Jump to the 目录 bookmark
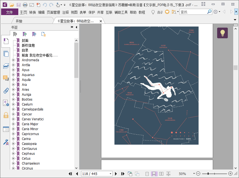Viewport: 239px width, 178px height. pyautogui.click(x=25, y=50)
